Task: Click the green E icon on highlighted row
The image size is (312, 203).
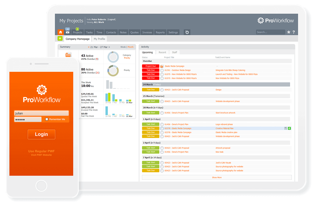Action: (x=289, y=128)
